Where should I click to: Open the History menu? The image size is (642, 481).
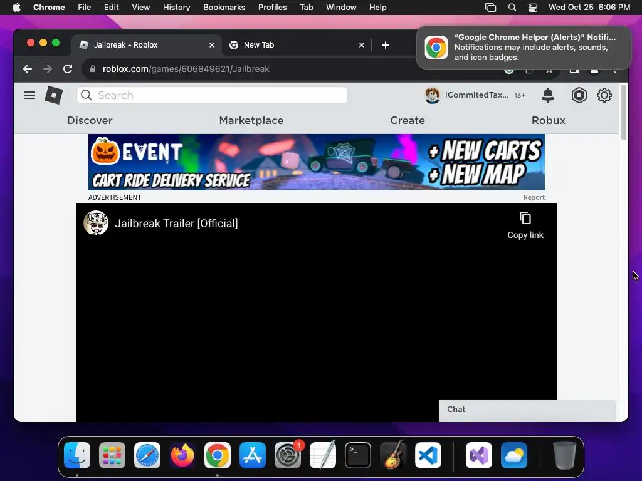pyautogui.click(x=176, y=8)
